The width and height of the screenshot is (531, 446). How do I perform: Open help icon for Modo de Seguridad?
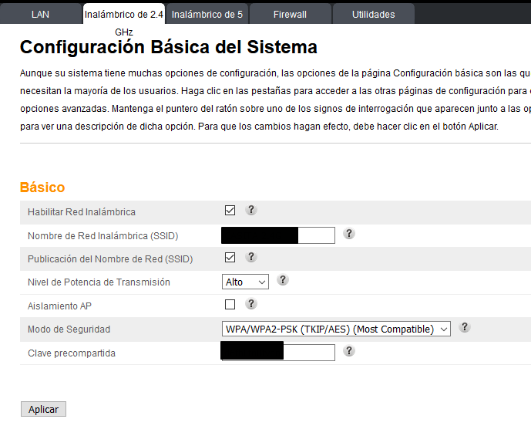[x=465, y=328]
